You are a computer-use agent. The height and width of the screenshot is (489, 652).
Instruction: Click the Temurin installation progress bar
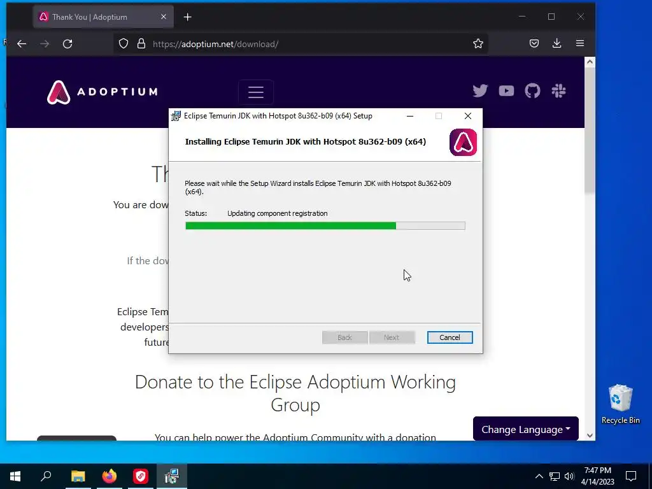tap(325, 226)
